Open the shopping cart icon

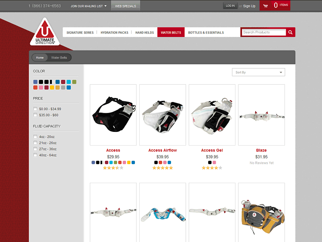pyautogui.click(x=265, y=6)
